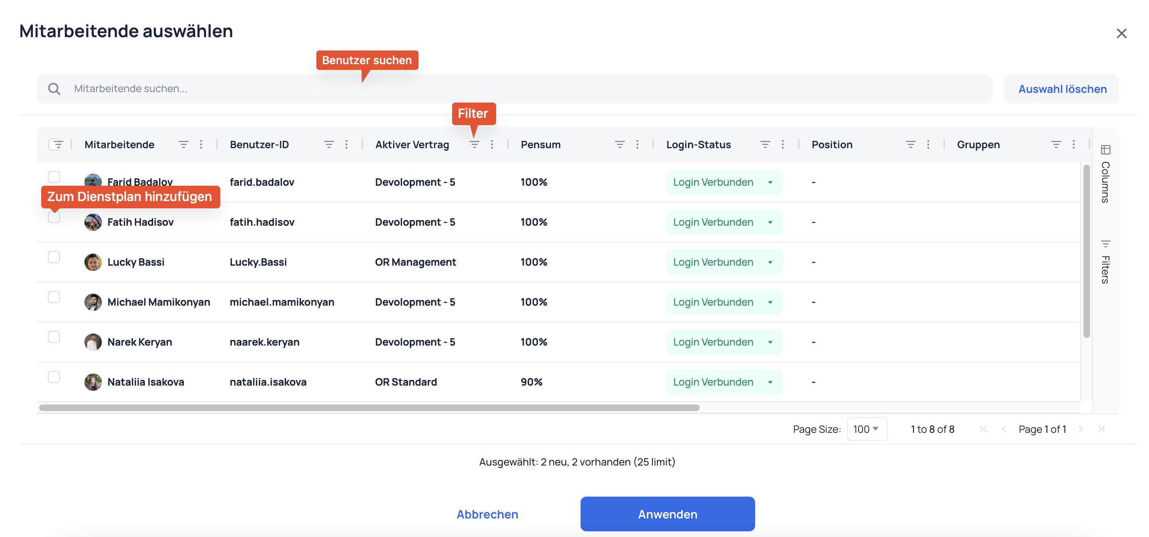Click the vertical table scrollbar
This screenshot has width=1149, height=537.
click(1086, 252)
